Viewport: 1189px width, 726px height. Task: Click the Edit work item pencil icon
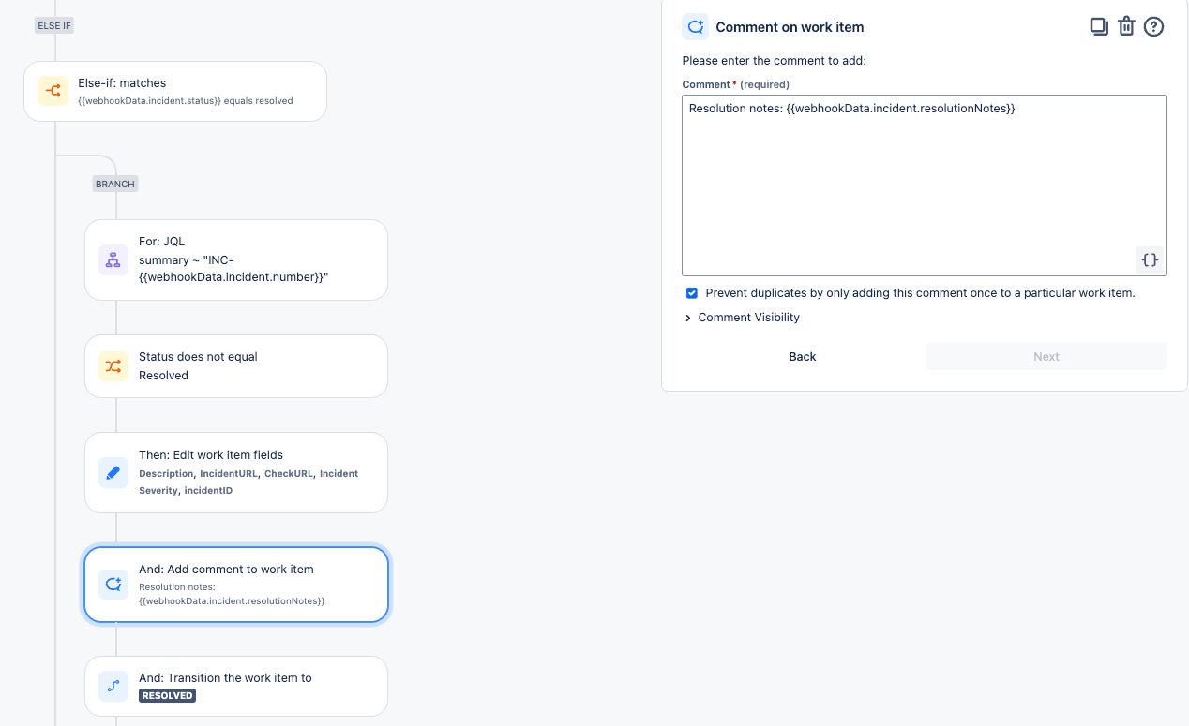coord(113,472)
